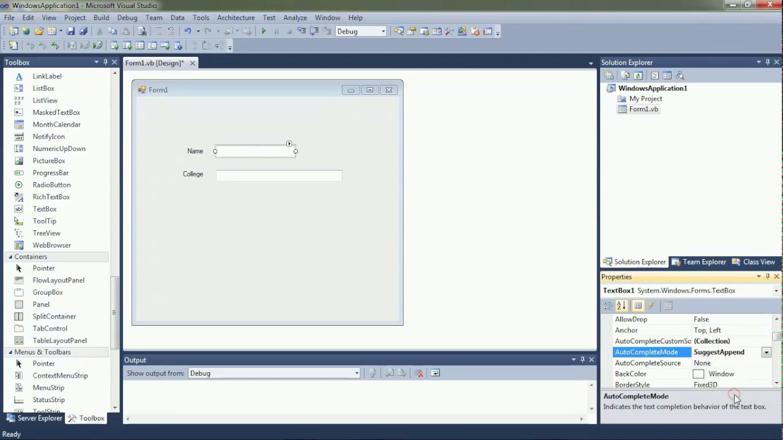This screenshot has height=440, width=783.
Task: Open the TextBox1 object selector dropdown
Action: click(776, 291)
